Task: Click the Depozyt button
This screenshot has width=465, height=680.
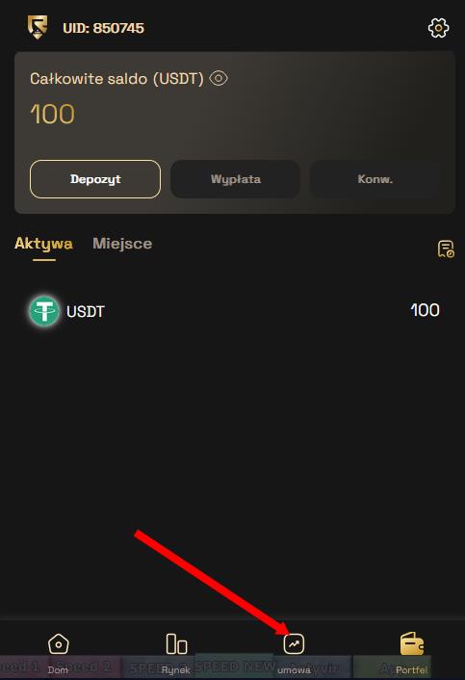Action: (95, 179)
